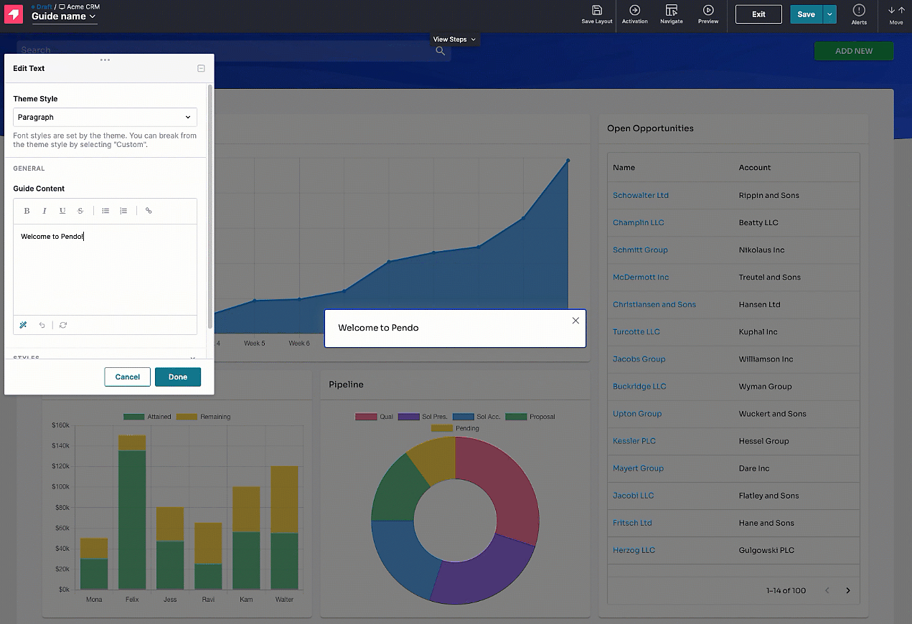
Task: Click the Exit button
Action: click(x=758, y=14)
